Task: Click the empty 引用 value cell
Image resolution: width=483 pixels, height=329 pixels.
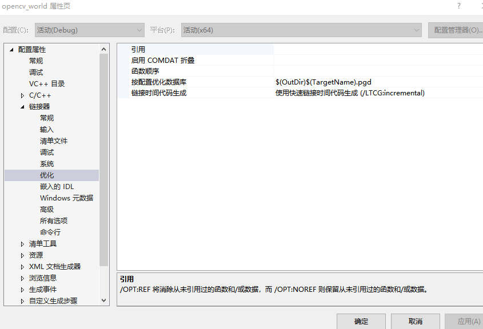Action: click(x=378, y=50)
